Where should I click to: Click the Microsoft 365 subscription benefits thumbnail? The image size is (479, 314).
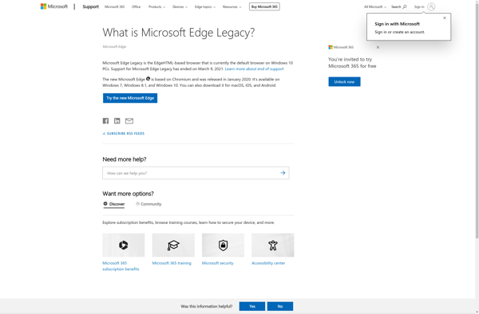click(x=124, y=245)
